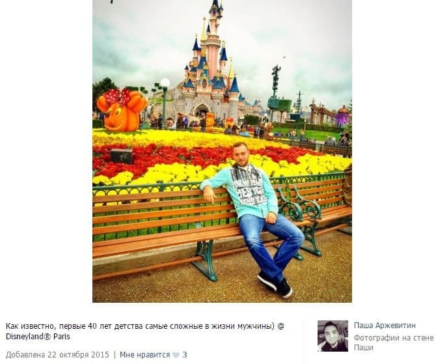Click the author's black-and-white avatar thumbnail
The width and height of the screenshot is (436, 364).
tap(333, 336)
